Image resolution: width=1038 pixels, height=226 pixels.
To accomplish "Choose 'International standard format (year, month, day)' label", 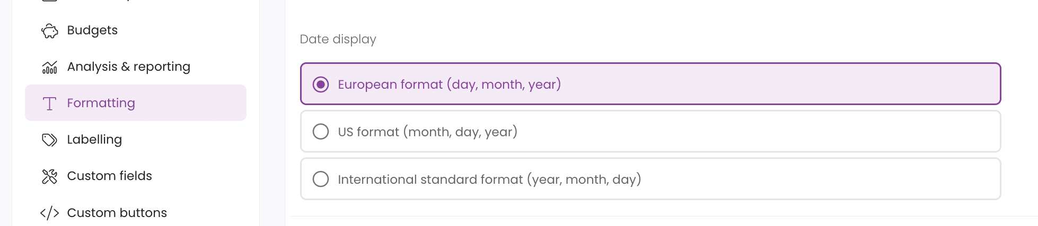I will [x=489, y=180].
